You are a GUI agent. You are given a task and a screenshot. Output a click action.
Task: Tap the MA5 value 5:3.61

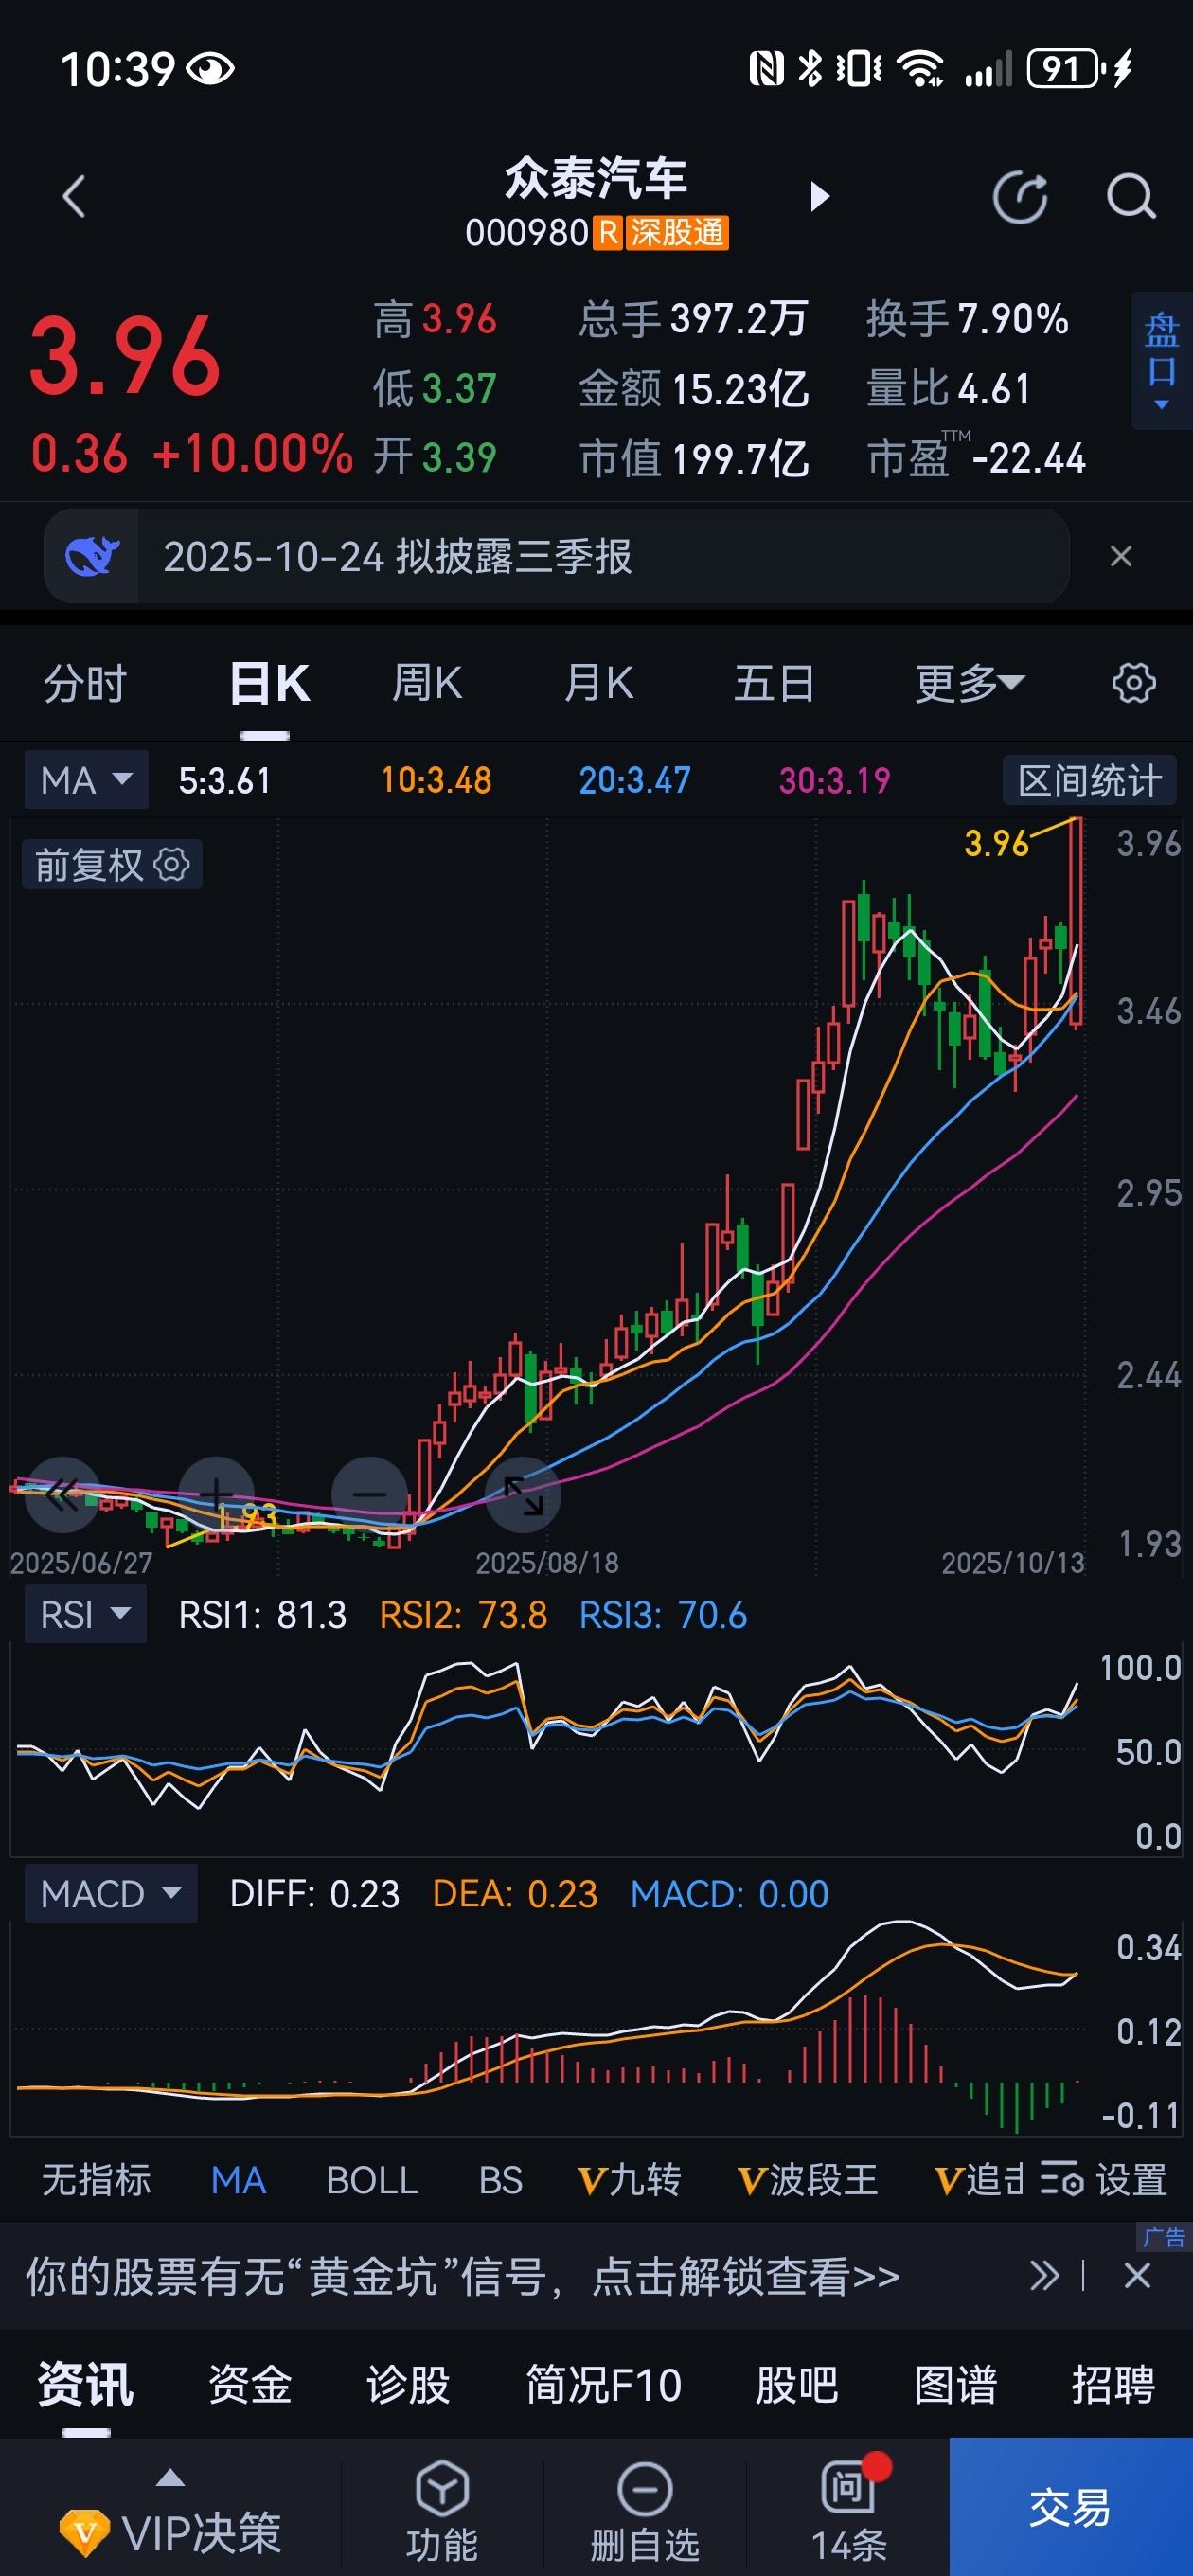[225, 780]
